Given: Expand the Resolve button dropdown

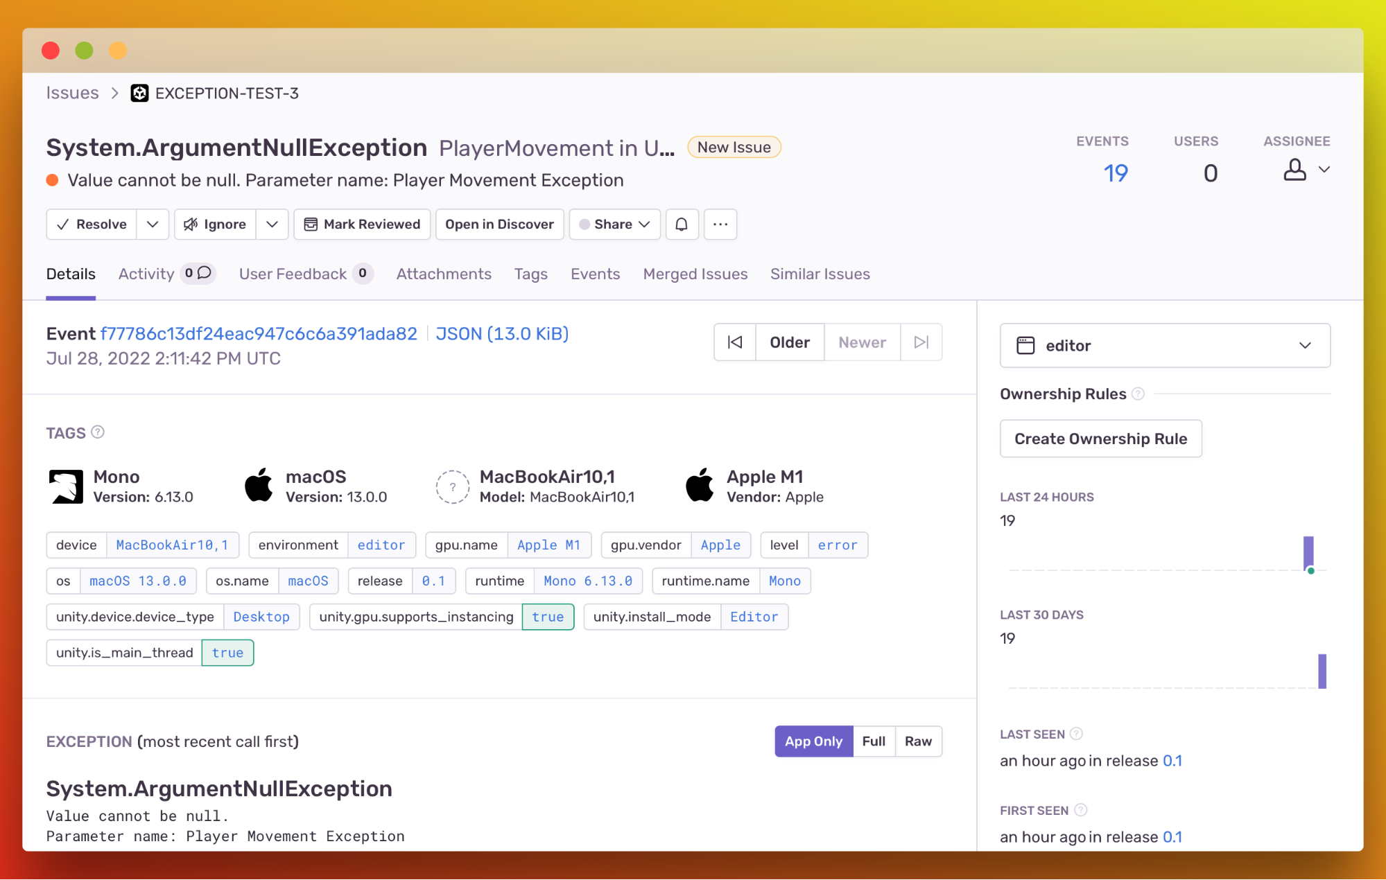Looking at the screenshot, I should pos(153,224).
